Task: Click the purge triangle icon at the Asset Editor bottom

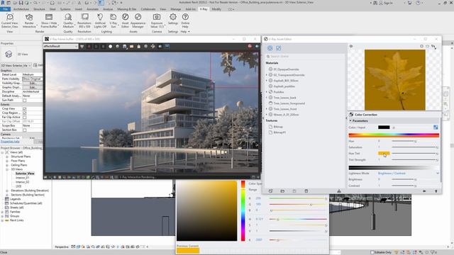Action: (x=339, y=191)
